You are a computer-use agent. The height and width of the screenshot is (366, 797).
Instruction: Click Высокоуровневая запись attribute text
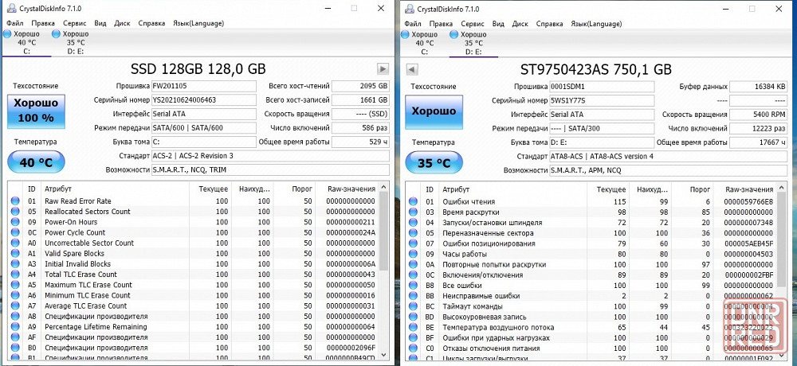click(x=482, y=317)
